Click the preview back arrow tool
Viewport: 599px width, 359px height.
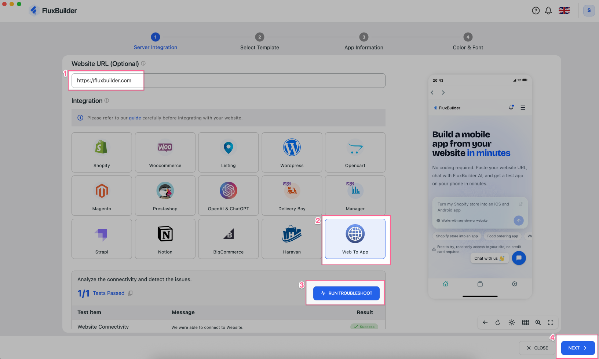[x=485, y=322]
